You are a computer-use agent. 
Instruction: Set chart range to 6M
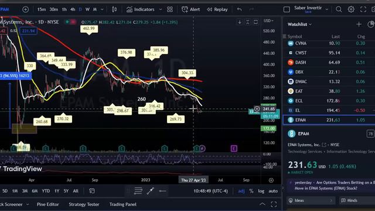pos(35,191)
